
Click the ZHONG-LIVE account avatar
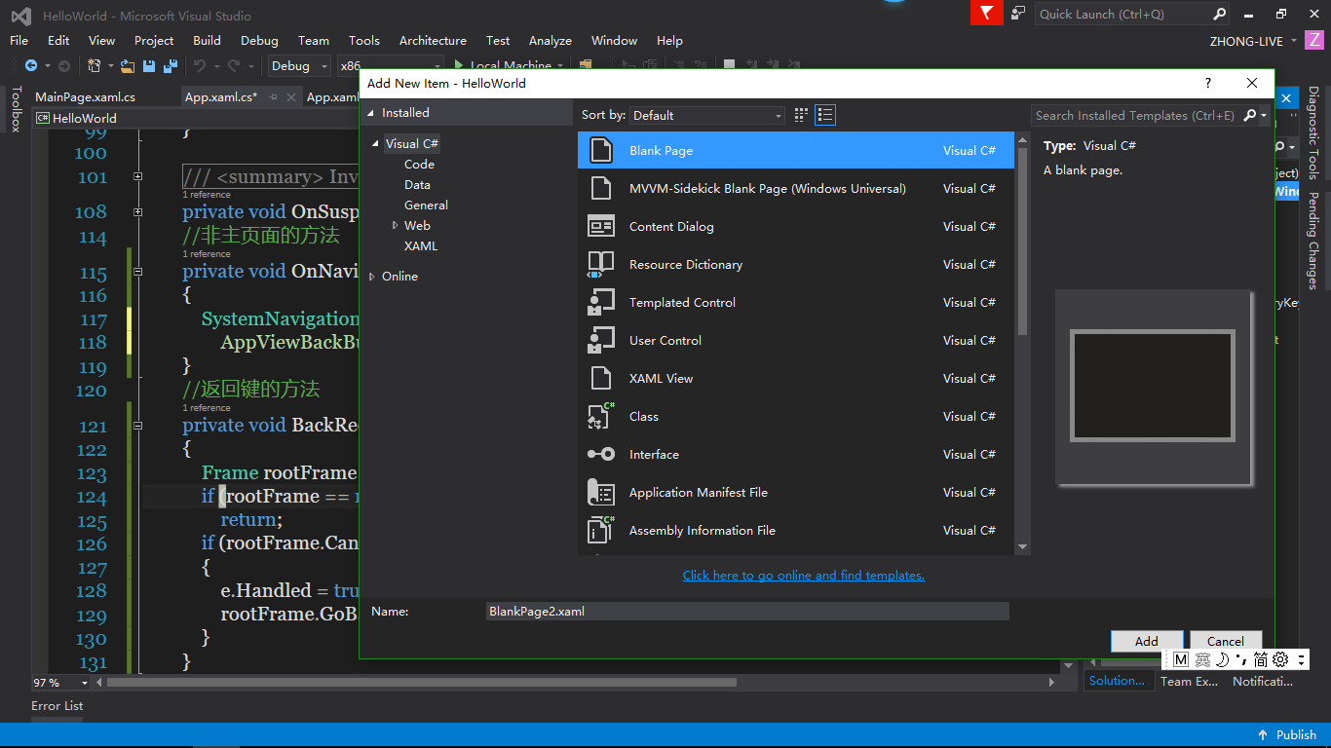(x=1314, y=40)
